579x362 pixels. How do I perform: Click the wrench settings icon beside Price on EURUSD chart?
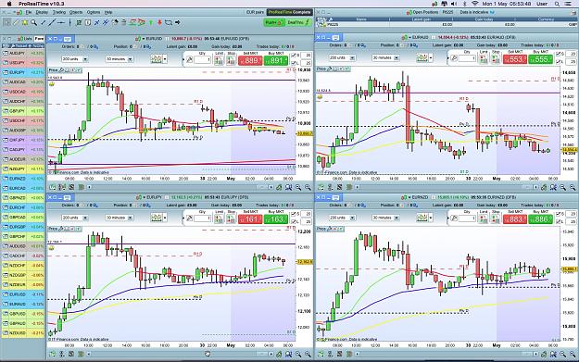61,70
